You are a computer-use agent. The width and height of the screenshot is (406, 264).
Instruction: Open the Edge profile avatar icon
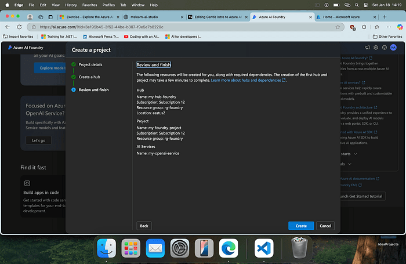click(x=30, y=17)
